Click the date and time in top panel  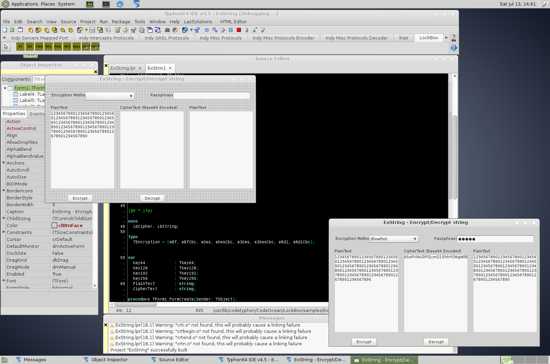click(517, 4)
